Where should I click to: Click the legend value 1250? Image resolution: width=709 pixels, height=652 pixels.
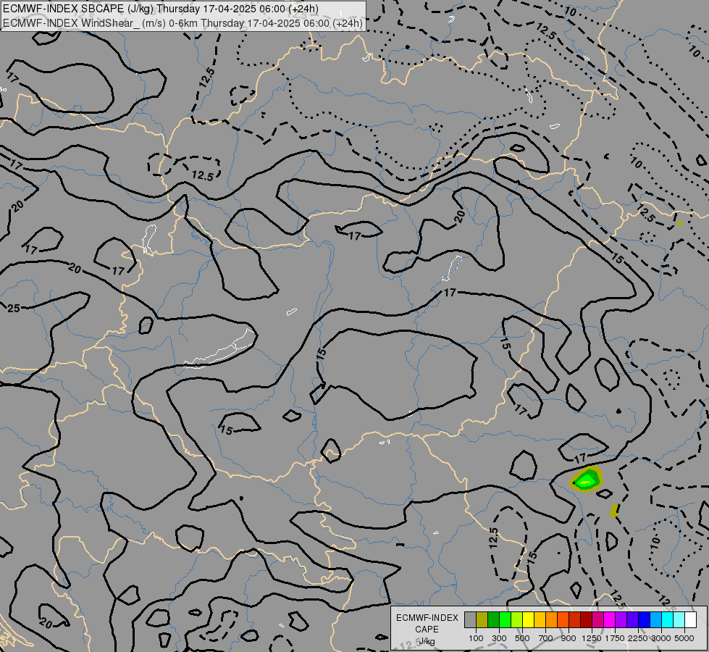[592, 638]
